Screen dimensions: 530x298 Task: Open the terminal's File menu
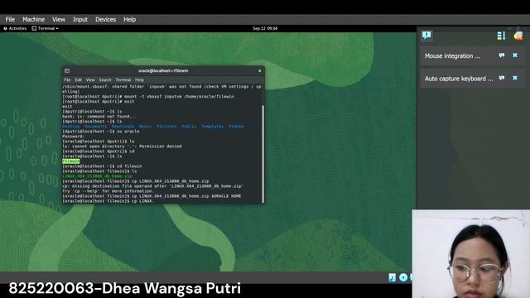pos(67,80)
